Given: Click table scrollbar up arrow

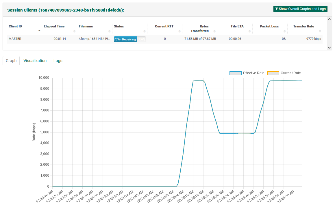Looking at the screenshot, I should 329,19.
